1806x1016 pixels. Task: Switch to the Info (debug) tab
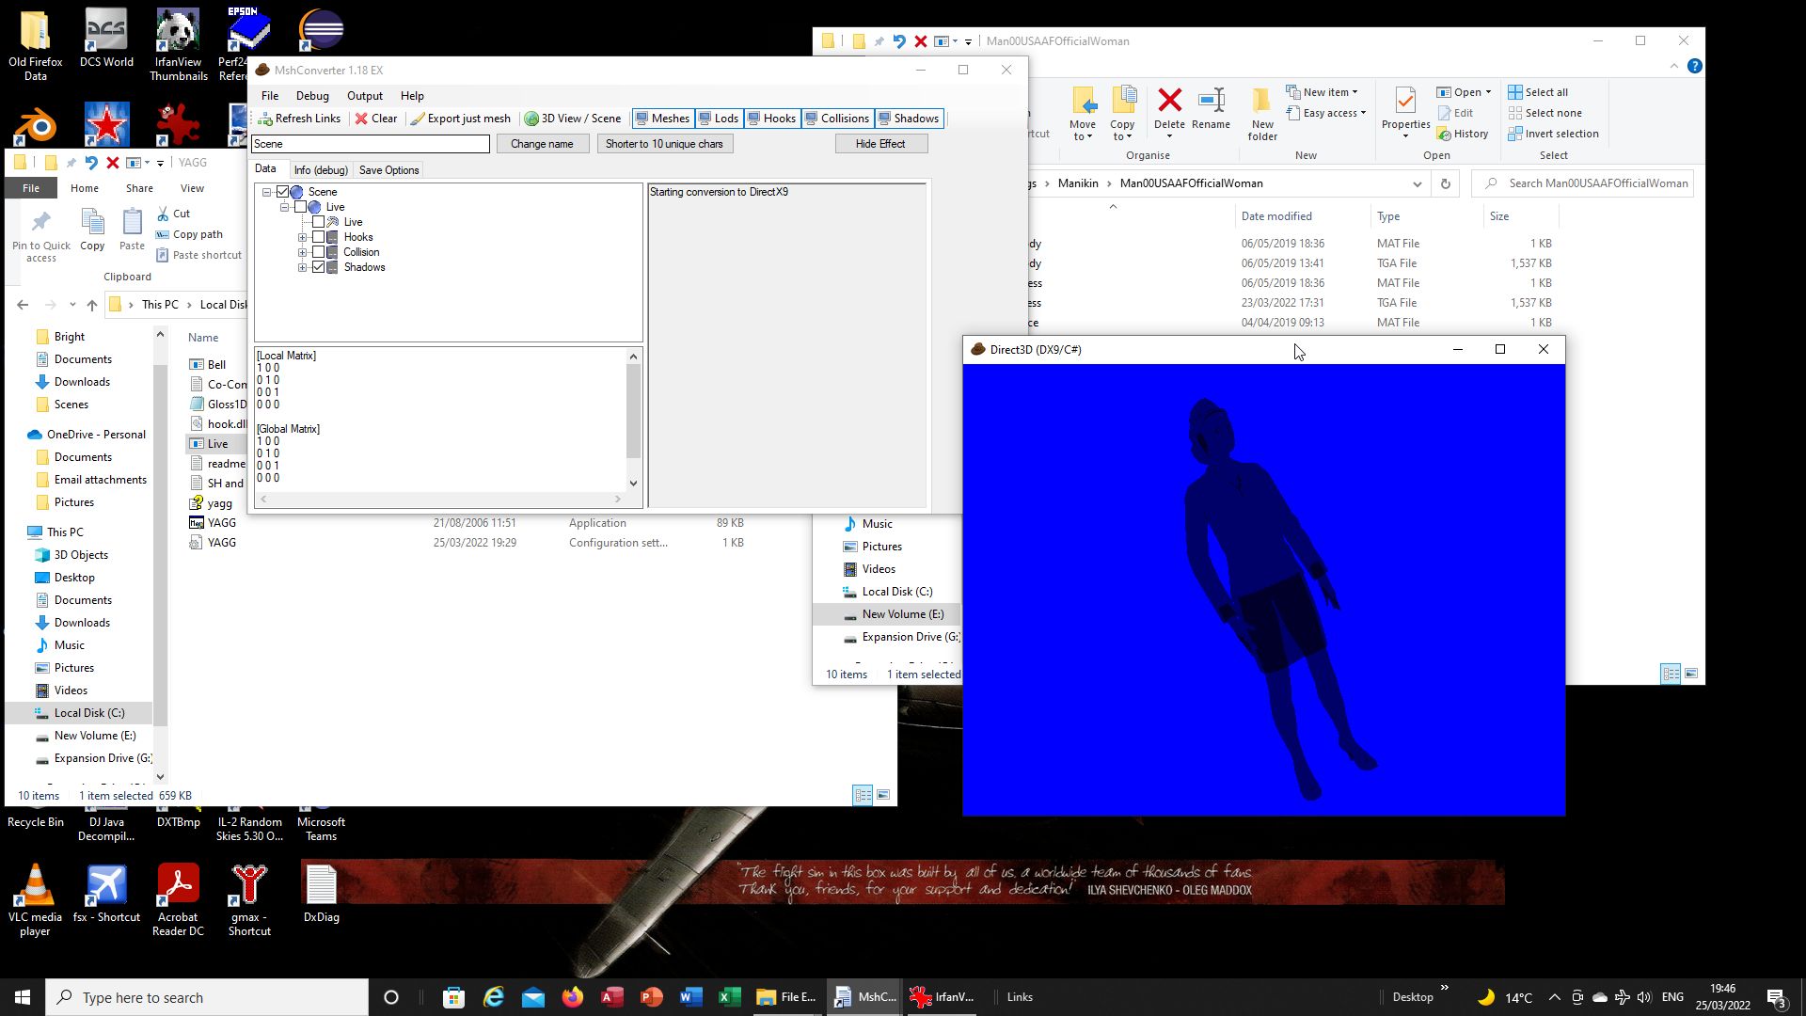coord(321,170)
